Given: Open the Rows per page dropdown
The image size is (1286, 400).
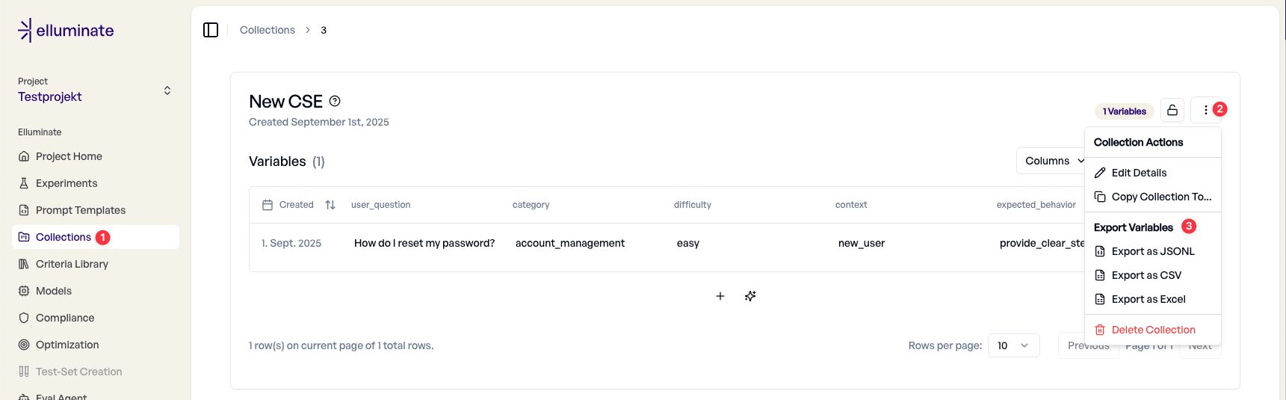Looking at the screenshot, I should pos(1013,345).
